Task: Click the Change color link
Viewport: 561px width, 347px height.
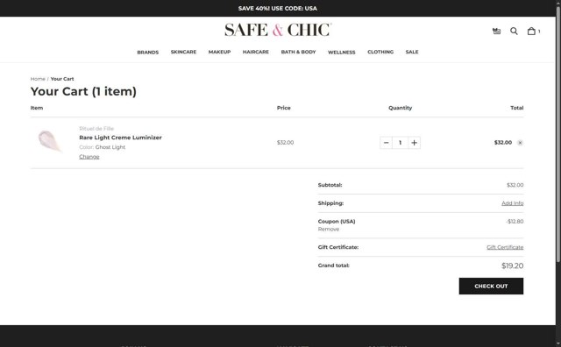Action: (x=89, y=157)
